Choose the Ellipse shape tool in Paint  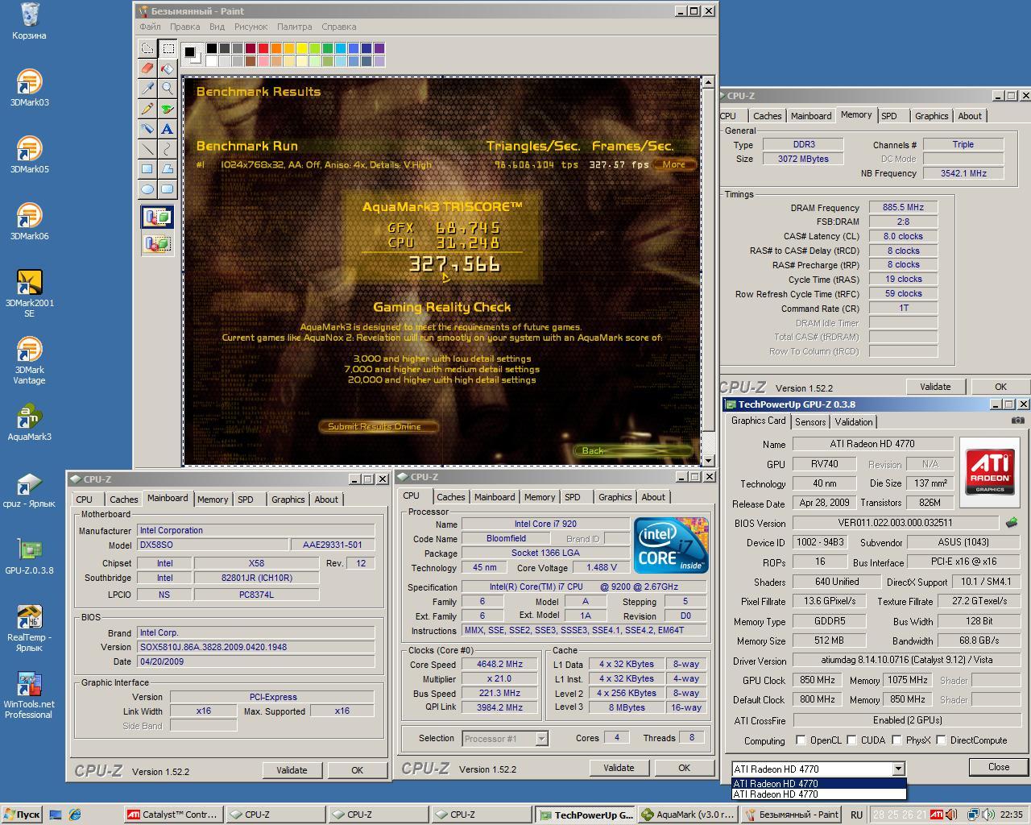point(147,189)
